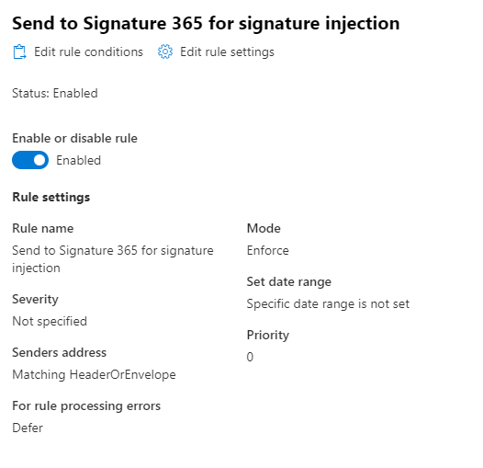
Task: Click the Enabled label beside the toggle
Action: (79, 160)
